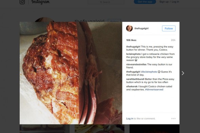Open thefrugalgirl username beside the avatar
The image size is (200, 133).
(x=141, y=28)
